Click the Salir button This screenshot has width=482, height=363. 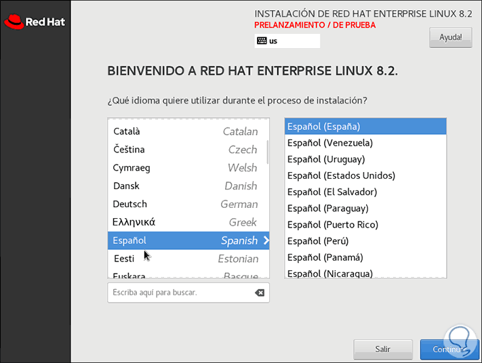[x=383, y=349]
